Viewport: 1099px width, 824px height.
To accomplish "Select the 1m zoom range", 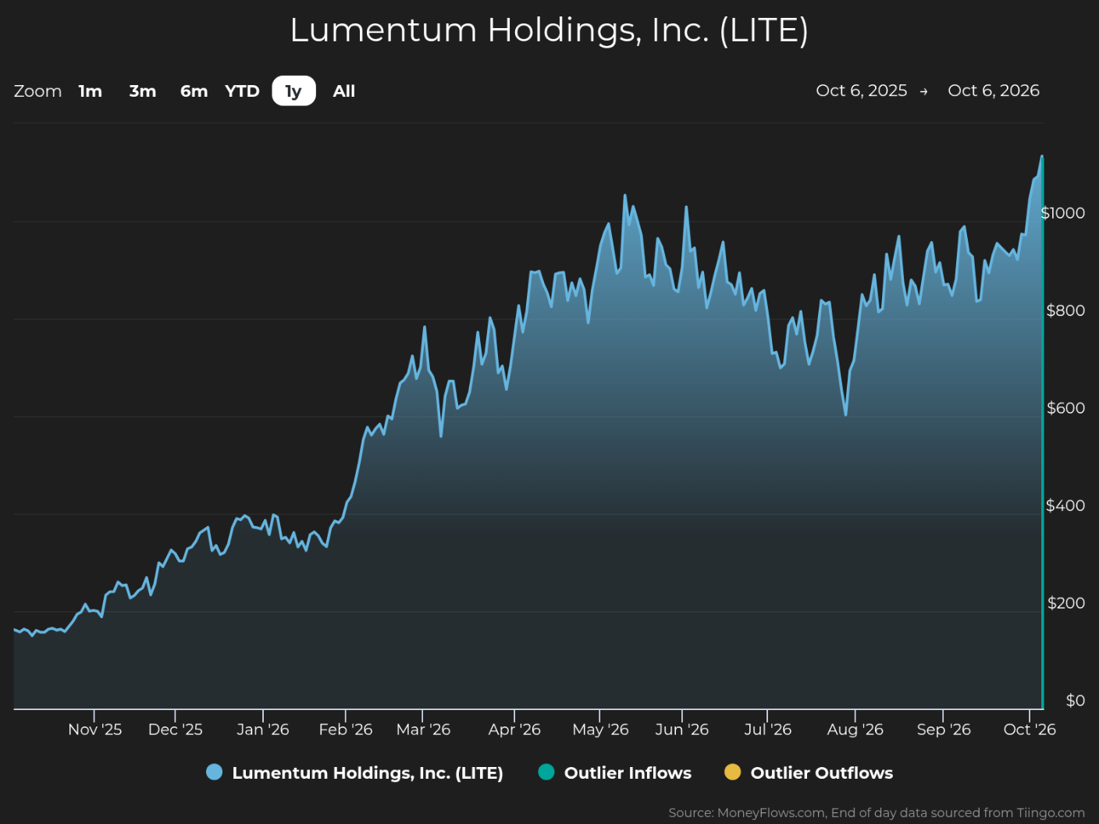I will 91,91.
